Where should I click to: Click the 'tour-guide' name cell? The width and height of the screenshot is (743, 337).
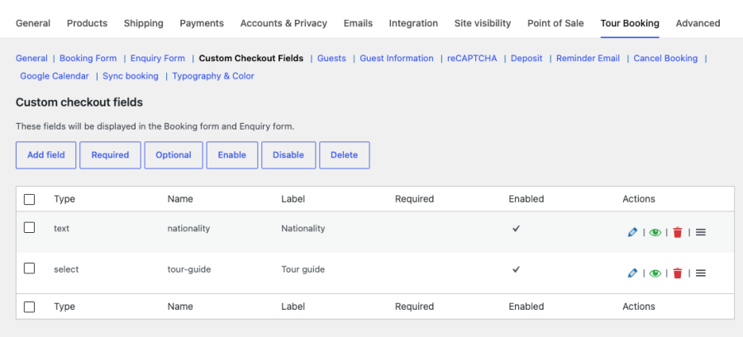tap(189, 269)
